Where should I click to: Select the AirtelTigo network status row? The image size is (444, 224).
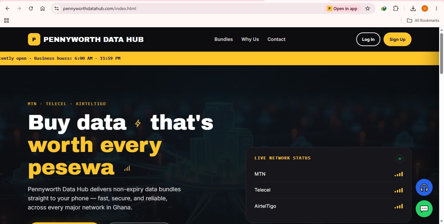tap(329, 206)
